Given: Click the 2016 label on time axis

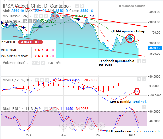Looking at the screenshot, I should [132, 135].
